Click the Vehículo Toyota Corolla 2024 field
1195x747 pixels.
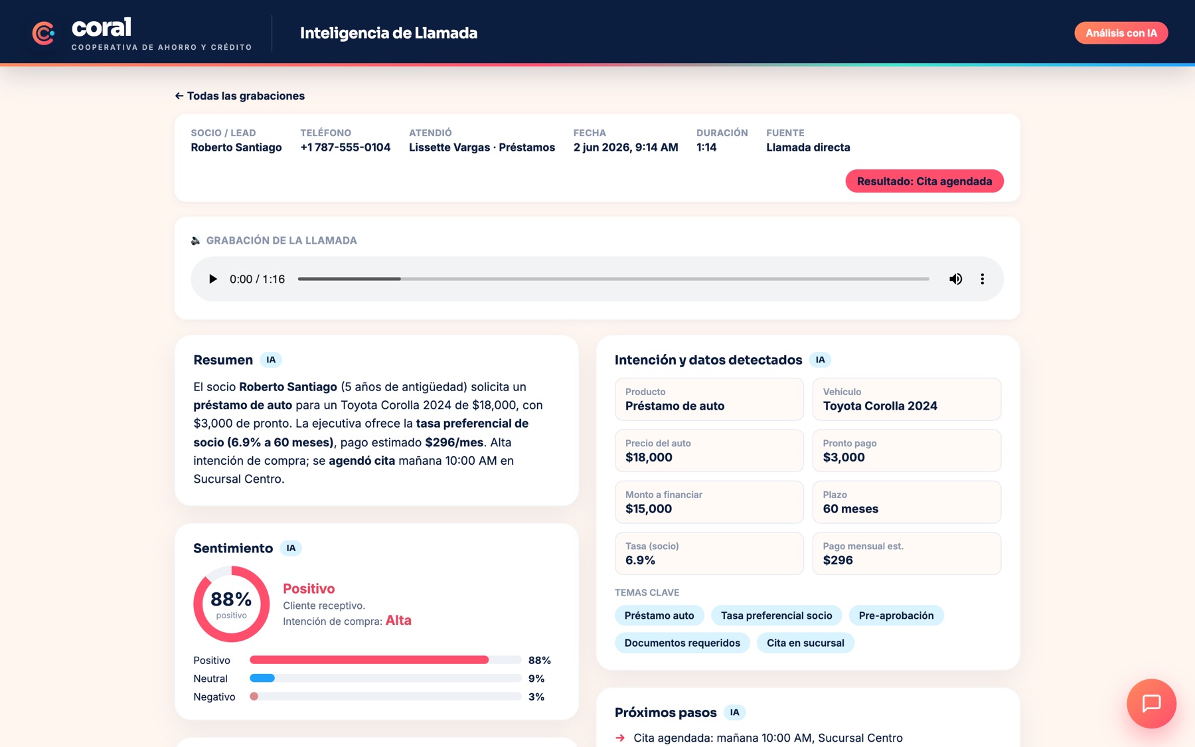tap(907, 399)
